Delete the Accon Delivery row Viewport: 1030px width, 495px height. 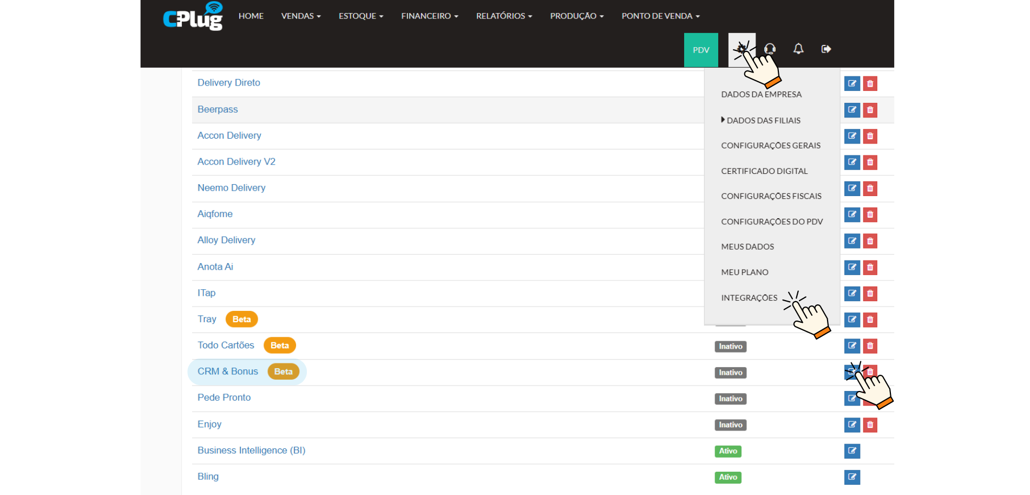870,136
